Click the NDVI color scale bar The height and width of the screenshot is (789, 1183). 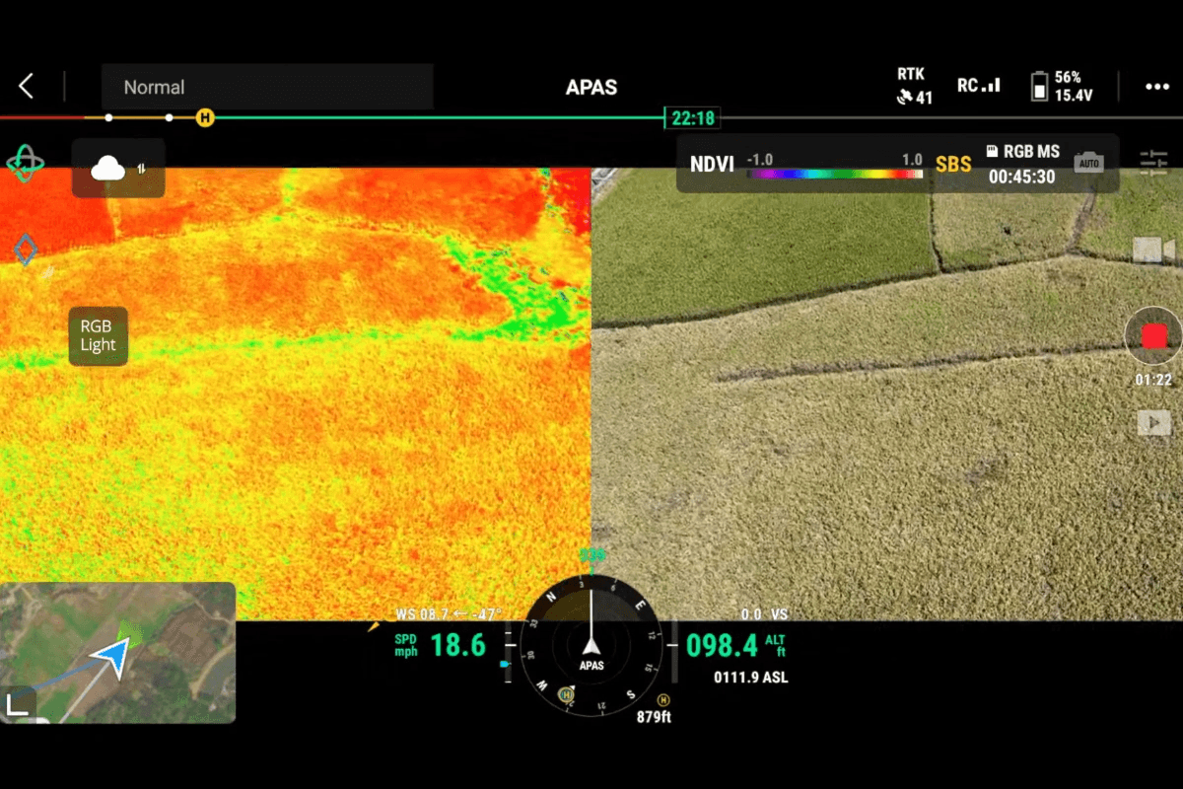(x=834, y=174)
